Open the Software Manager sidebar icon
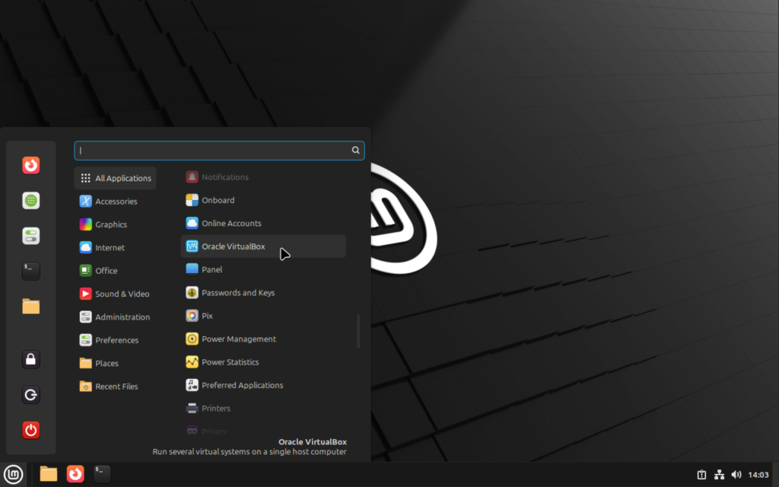The width and height of the screenshot is (779, 487). pyautogui.click(x=30, y=200)
